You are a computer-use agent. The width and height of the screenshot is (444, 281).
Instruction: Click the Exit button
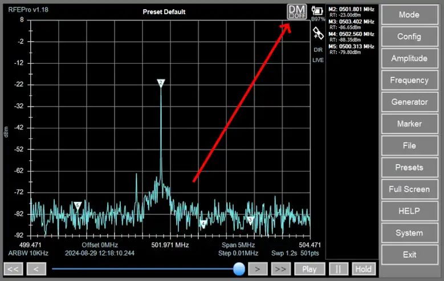(x=409, y=255)
